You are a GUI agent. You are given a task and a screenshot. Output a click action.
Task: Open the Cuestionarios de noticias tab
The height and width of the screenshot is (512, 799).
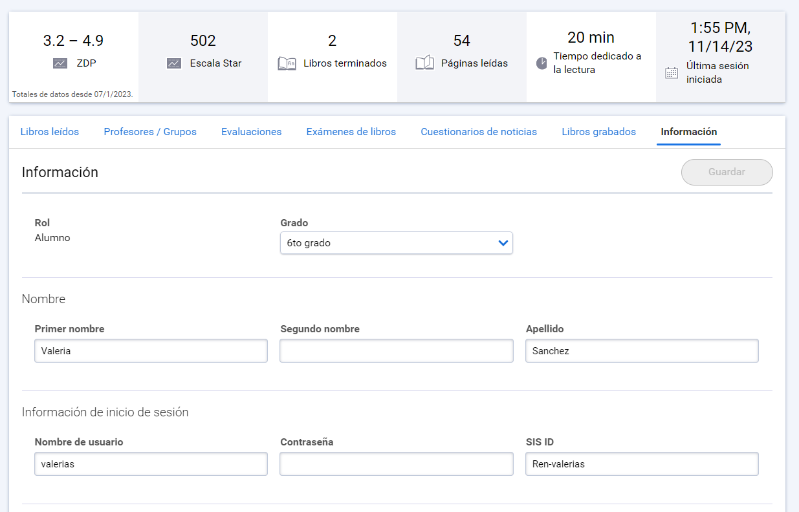point(479,132)
